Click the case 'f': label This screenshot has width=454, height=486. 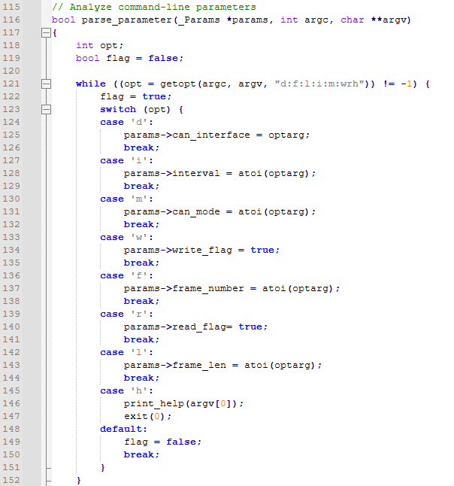point(126,275)
